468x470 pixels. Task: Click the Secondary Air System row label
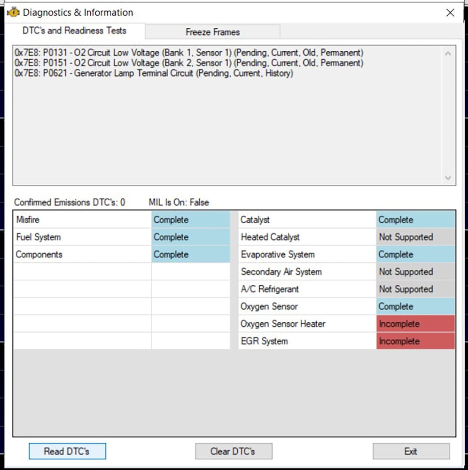(x=281, y=272)
